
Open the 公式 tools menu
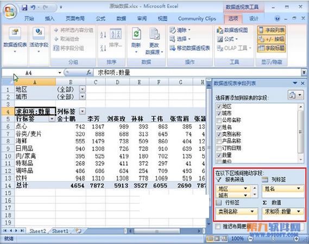pyautogui.click(x=227, y=39)
